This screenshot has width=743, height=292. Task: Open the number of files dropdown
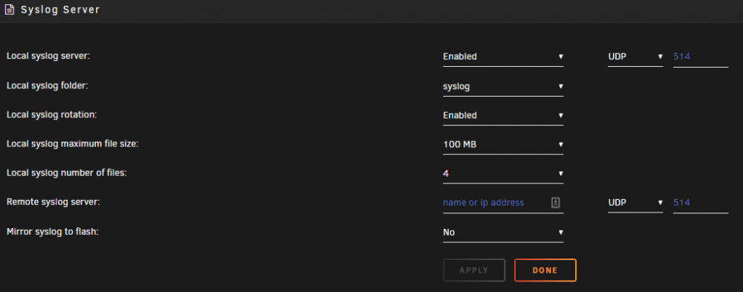(x=503, y=174)
